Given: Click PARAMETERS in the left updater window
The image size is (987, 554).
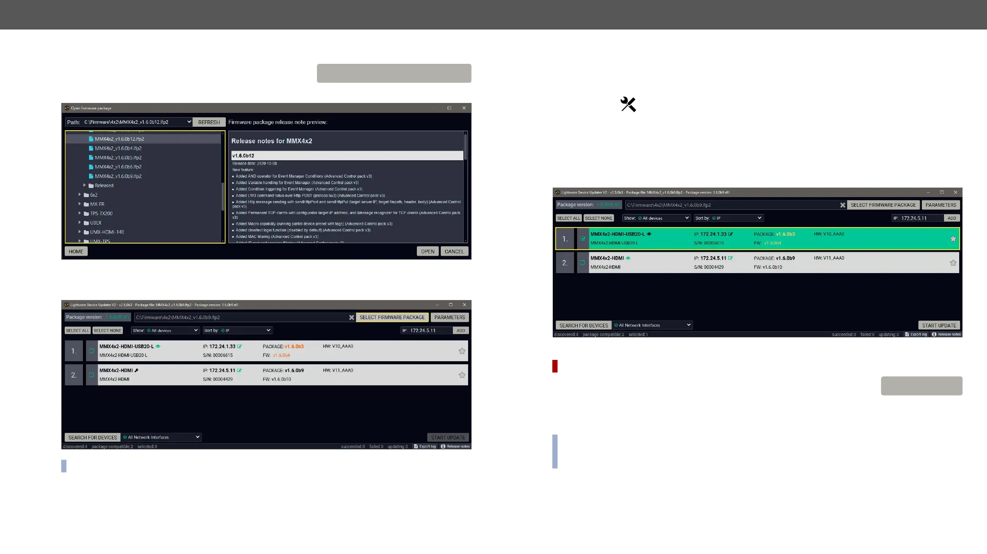Looking at the screenshot, I should tap(449, 317).
